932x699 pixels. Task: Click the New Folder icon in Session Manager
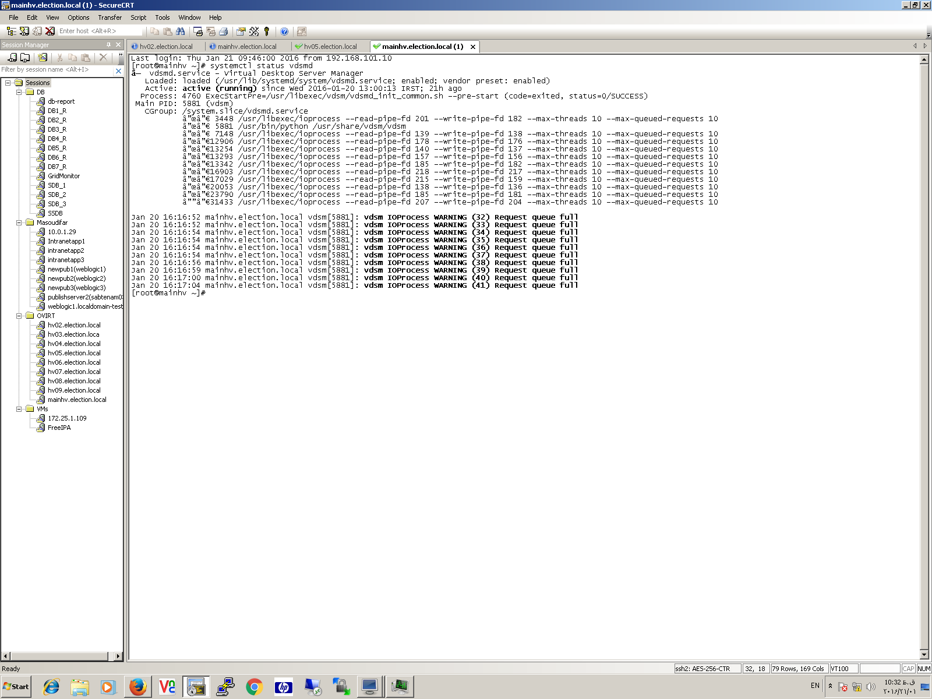coord(25,57)
